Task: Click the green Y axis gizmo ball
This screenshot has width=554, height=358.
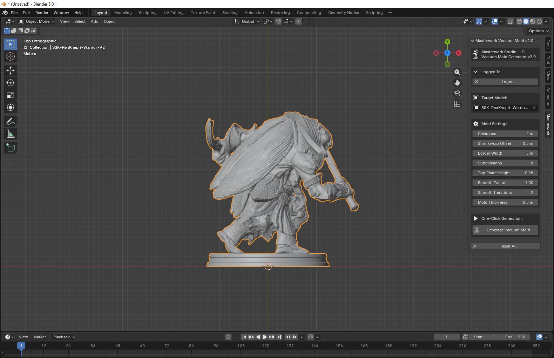Action: pos(447,42)
